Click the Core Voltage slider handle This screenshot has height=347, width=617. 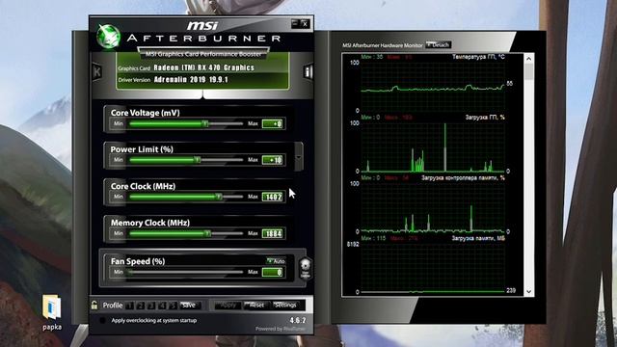(x=205, y=123)
